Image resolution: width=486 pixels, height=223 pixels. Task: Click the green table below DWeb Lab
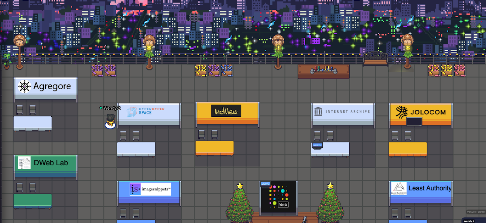click(33, 201)
